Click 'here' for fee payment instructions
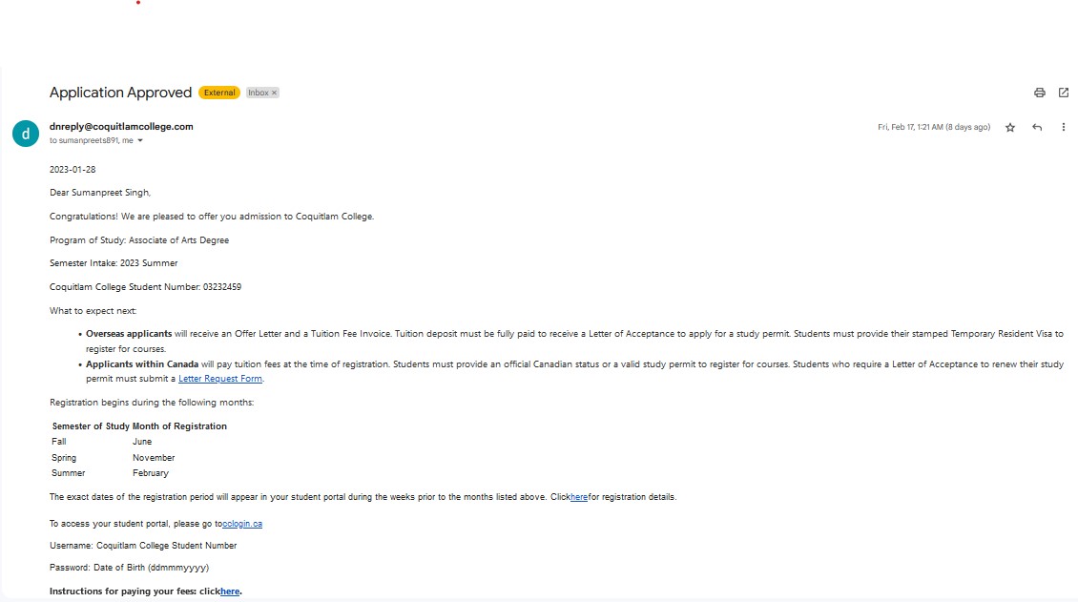 click(x=230, y=591)
